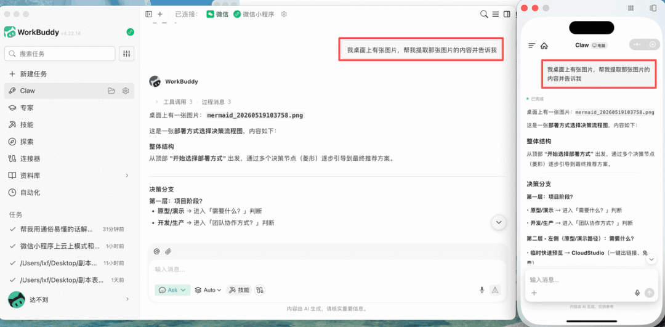
Task: Click the microphone in the phone input bar
Action: (637, 293)
